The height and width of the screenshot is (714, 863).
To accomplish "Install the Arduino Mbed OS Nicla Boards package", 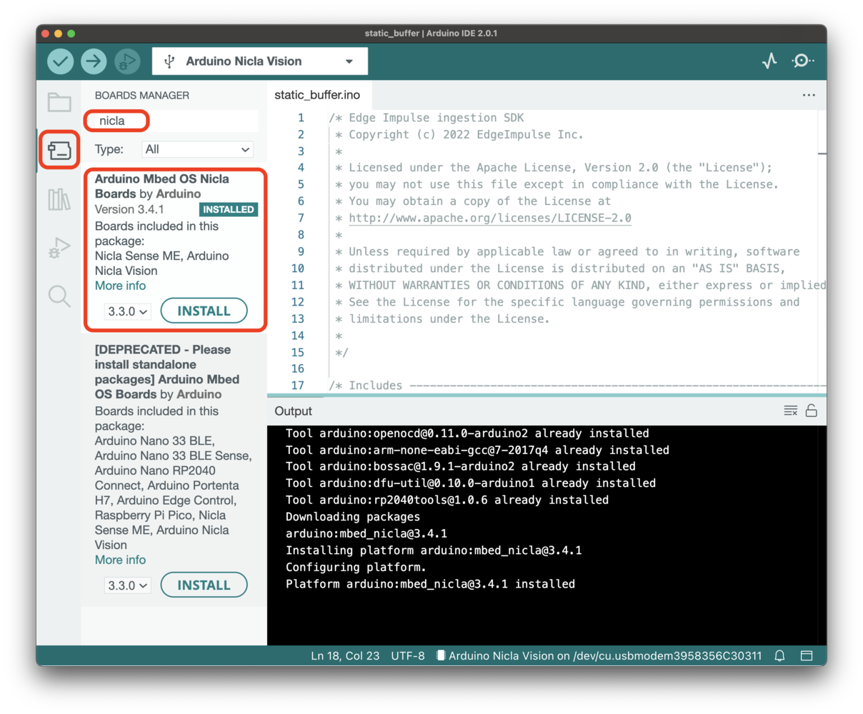I will coord(204,311).
